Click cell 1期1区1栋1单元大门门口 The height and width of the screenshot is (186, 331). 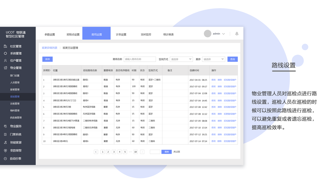coord(65,100)
